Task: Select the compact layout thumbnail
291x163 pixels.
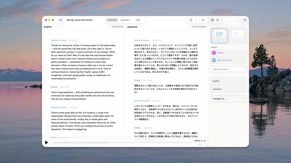Action: (x=237, y=36)
